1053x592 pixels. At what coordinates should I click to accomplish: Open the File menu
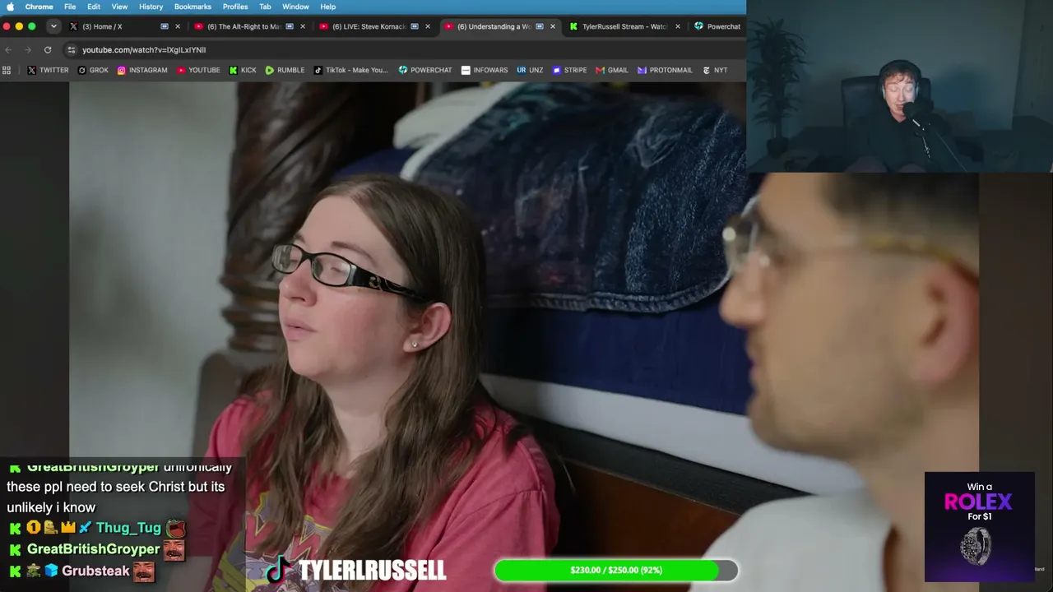pos(70,7)
